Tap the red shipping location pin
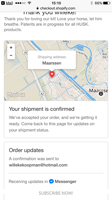 point(52,74)
